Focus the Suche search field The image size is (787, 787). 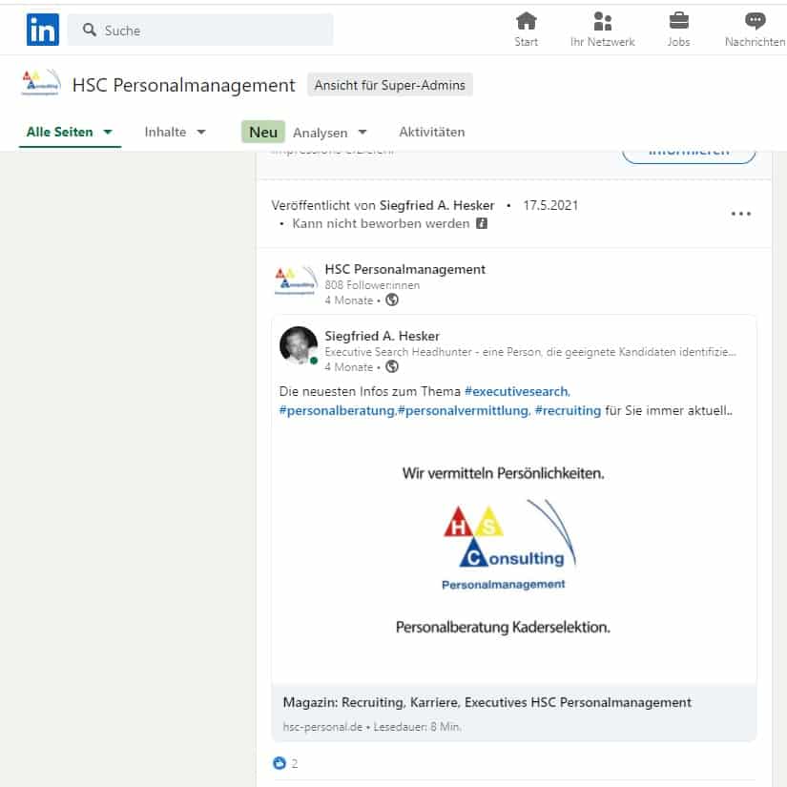[x=200, y=30]
